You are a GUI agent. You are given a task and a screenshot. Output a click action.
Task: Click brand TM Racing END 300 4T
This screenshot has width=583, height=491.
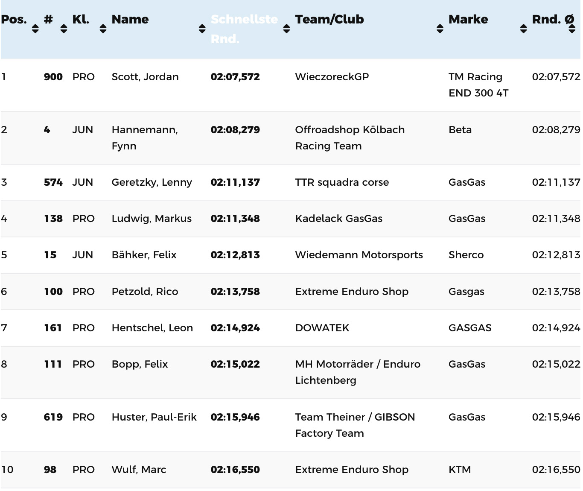(x=478, y=85)
